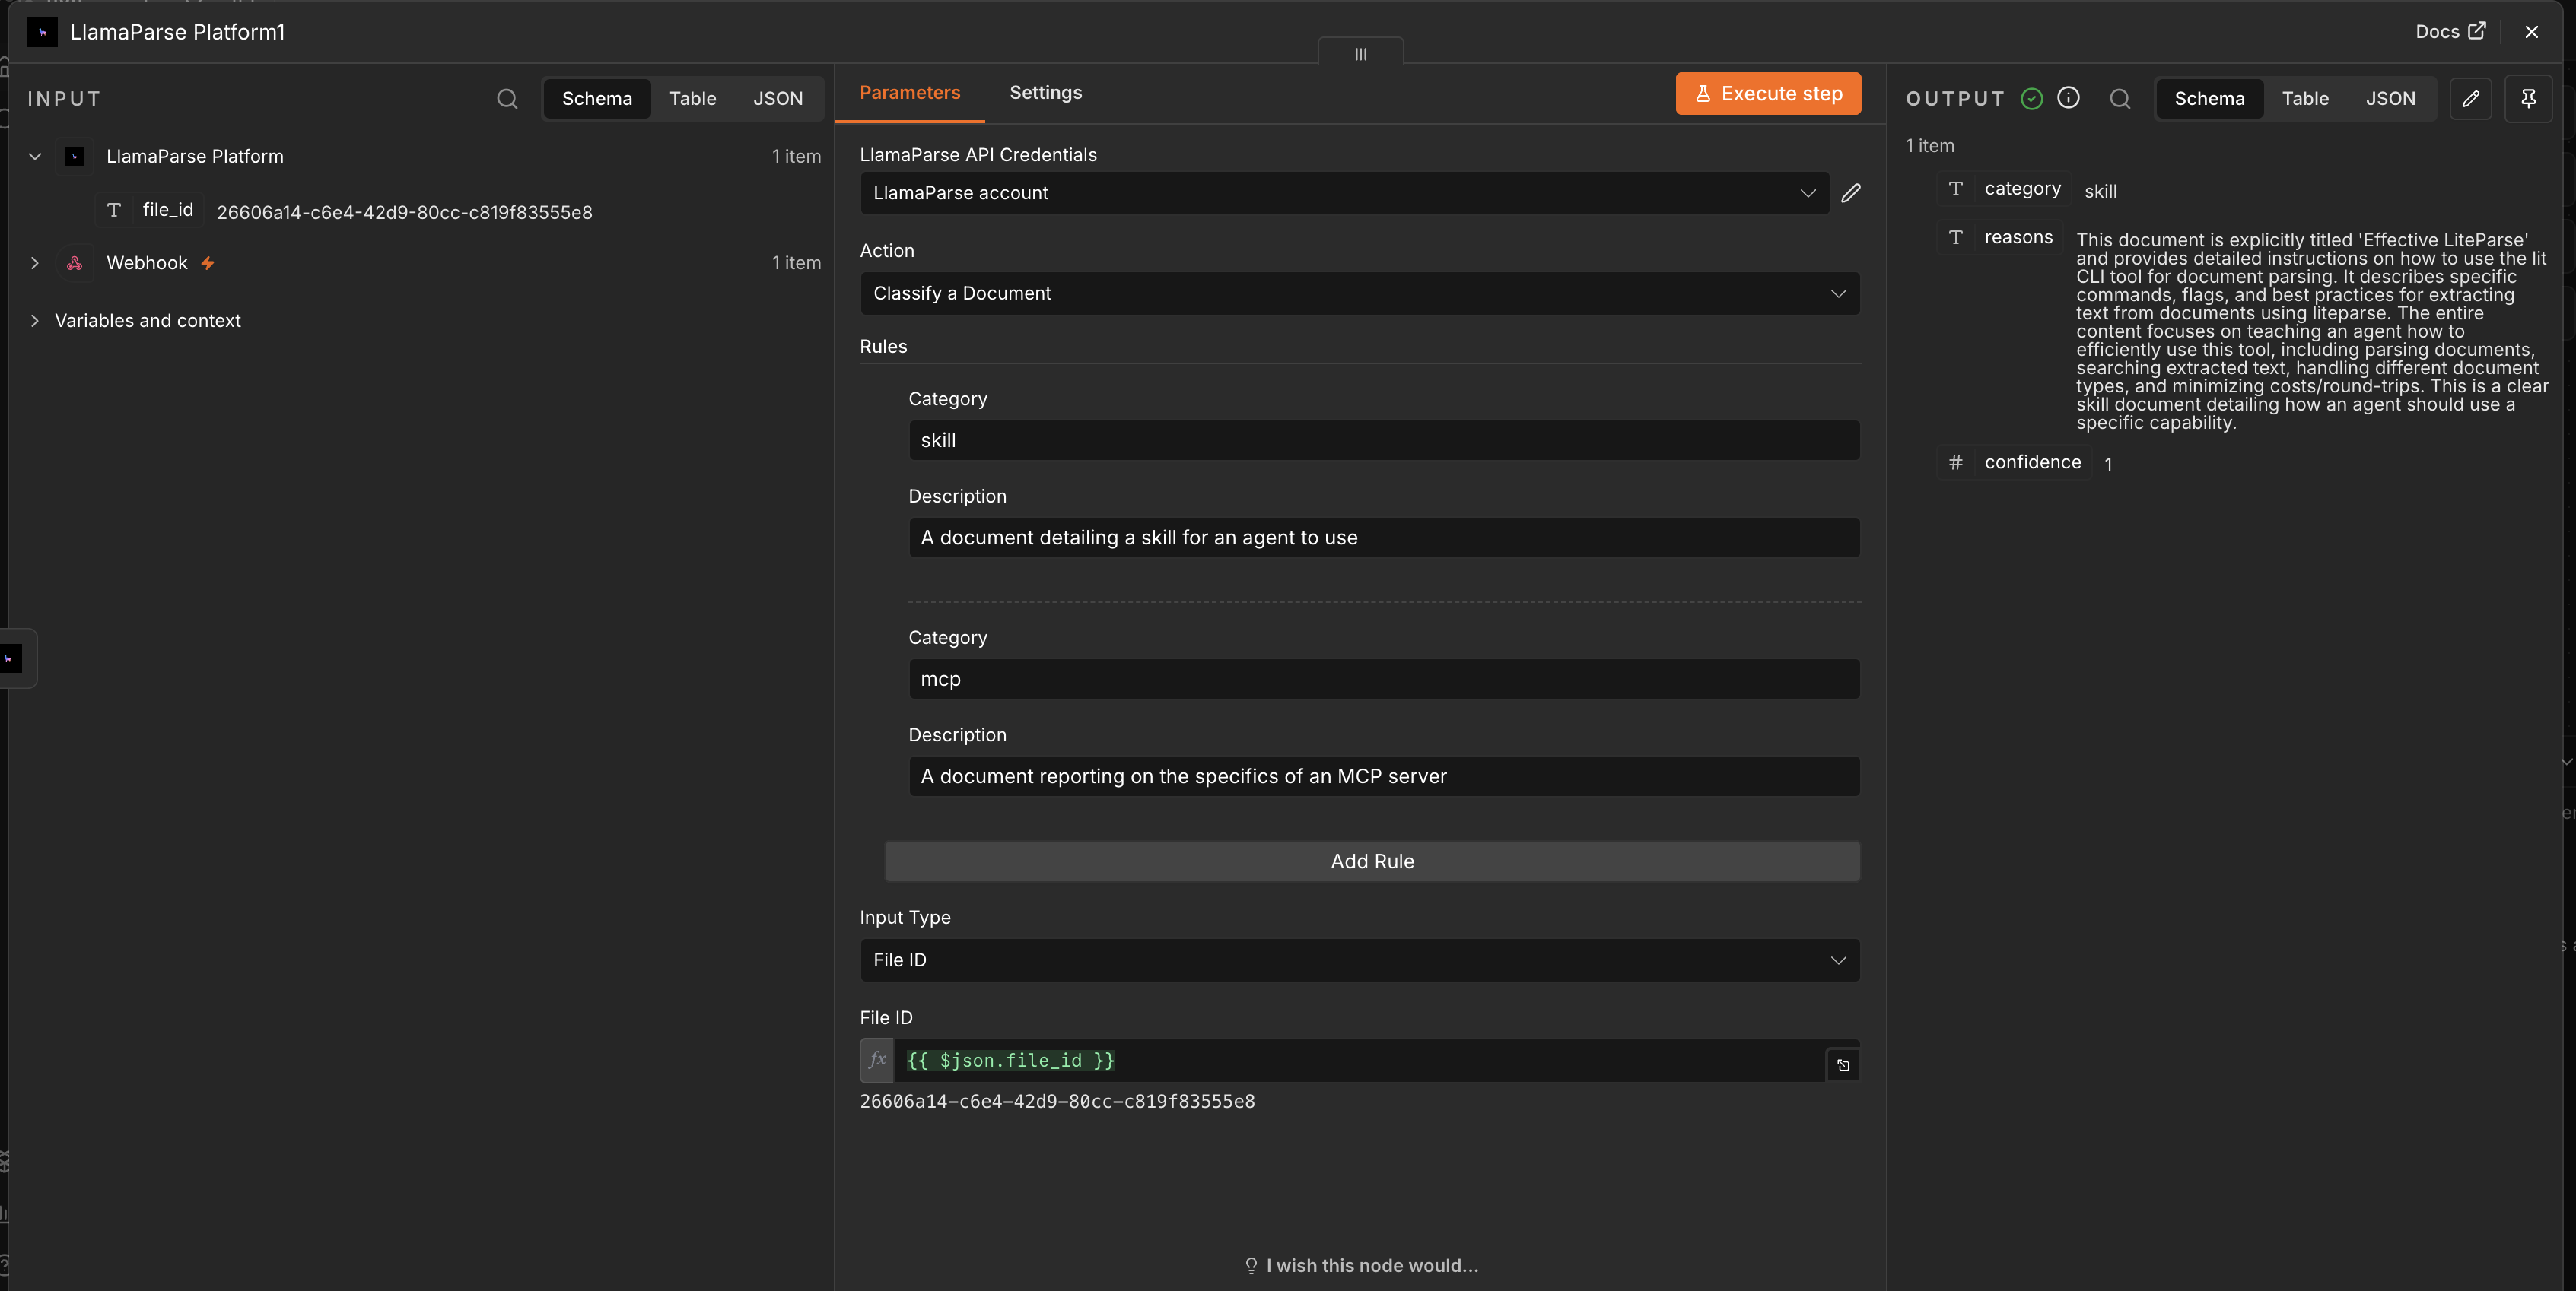Click the file_id key in input schema
This screenshot has height=1291, width=2576.
point(168,210)
